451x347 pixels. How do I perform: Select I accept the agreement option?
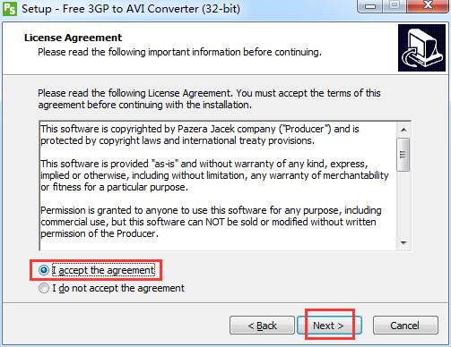point(97,270)
